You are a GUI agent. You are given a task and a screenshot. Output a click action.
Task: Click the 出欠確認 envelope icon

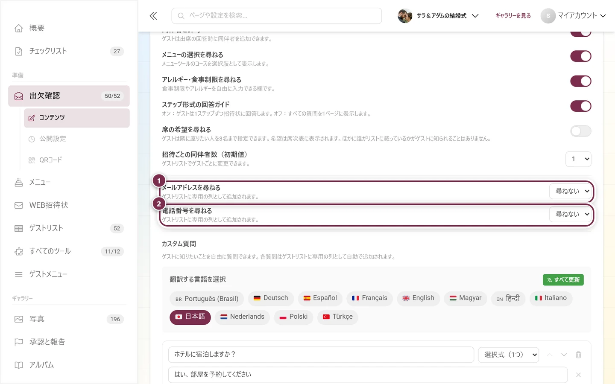[19, 96]
